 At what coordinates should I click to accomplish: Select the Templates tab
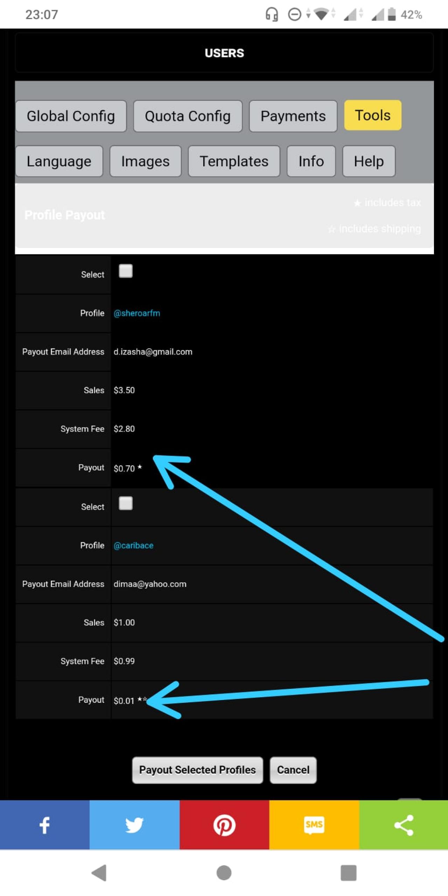click(234, 161)
